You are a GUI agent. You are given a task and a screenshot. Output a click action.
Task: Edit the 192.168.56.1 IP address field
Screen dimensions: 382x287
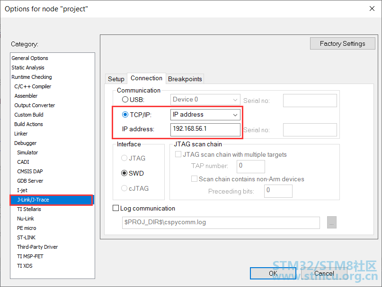[205, 129]
